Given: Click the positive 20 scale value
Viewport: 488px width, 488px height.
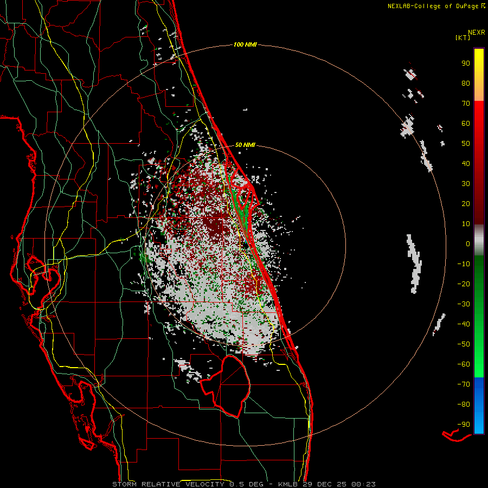Looking at the screenshot, I should tap(466, 203).
